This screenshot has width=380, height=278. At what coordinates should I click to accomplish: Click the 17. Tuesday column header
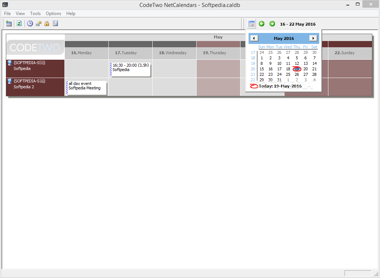[130, 53]
